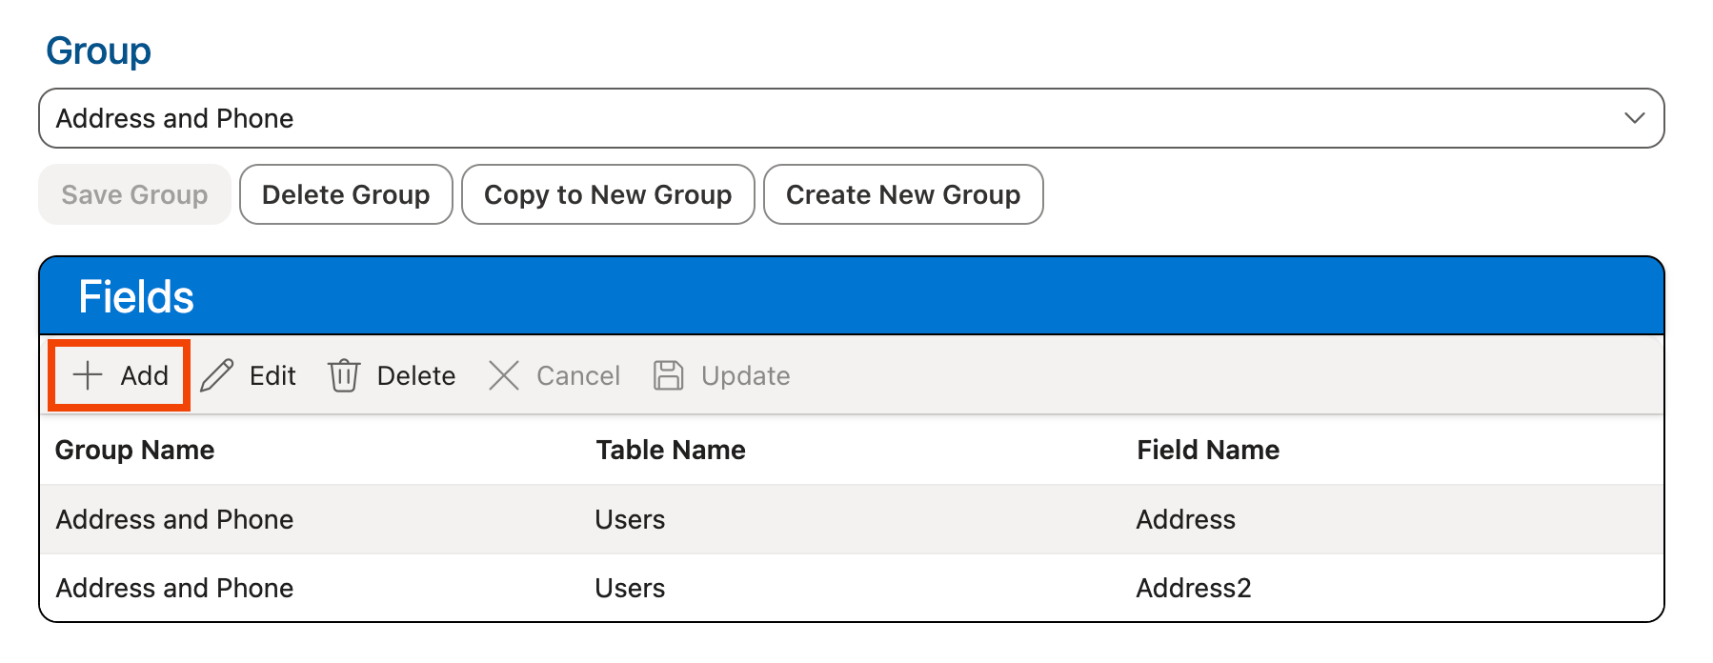Sort by the Group Name column header
Screen dimensions: 1713x663
[134, 450]
